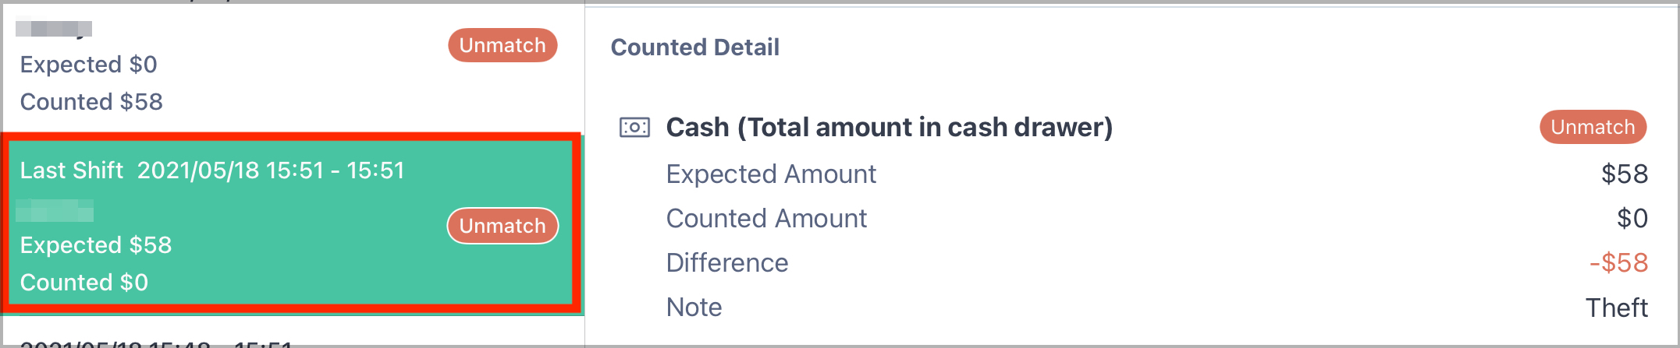Screen dimensions: 1680x348
Task: Click Unmatch badge in highlighted shift
Action: click(503, 226)
